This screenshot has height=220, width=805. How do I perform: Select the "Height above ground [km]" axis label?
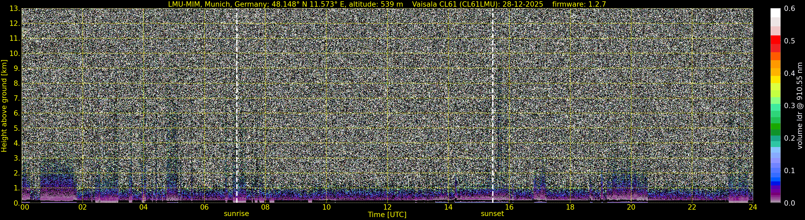pyautogui.click(x=4, y=106)
